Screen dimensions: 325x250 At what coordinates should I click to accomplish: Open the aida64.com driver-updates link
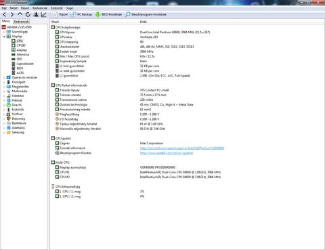(167, 153)
